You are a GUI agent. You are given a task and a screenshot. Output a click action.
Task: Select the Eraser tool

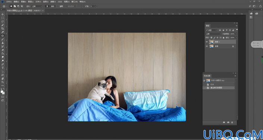point(3,50)
